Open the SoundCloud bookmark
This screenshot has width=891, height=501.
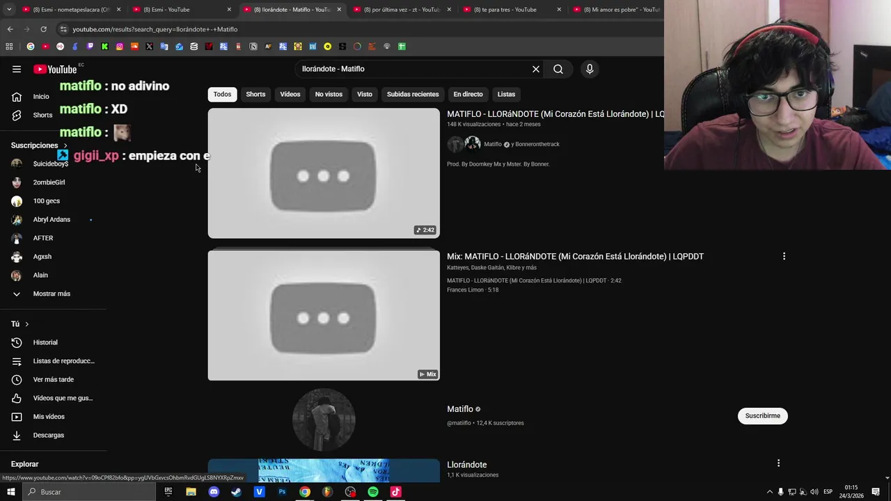(134, 47)
